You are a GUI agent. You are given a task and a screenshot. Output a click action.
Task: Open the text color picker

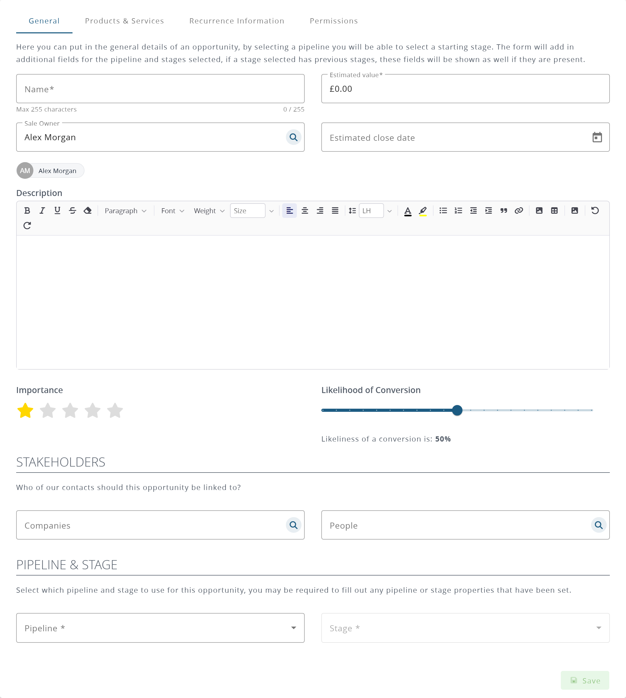[x=408, y=211]
